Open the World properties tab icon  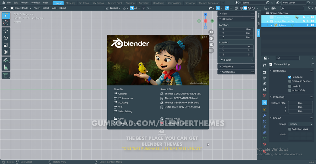click(x=264, y=95)
